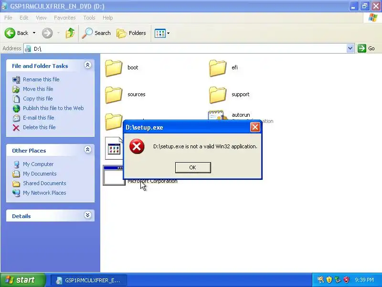Open the View menu
382x287 pixels.
coord(41,18)
